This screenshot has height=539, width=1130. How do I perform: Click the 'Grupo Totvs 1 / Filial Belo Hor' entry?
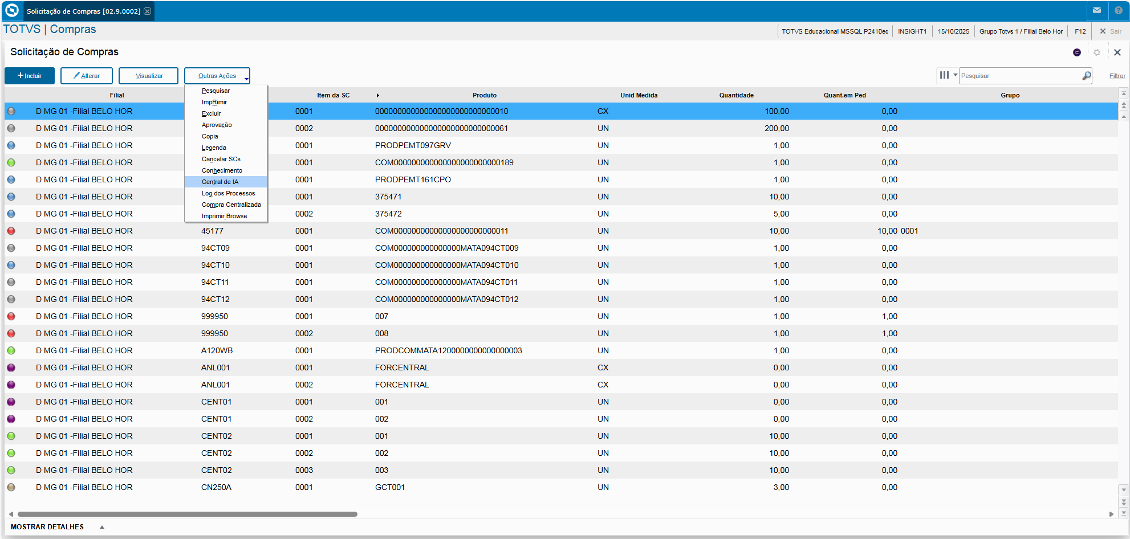[x=1021, y=31]
